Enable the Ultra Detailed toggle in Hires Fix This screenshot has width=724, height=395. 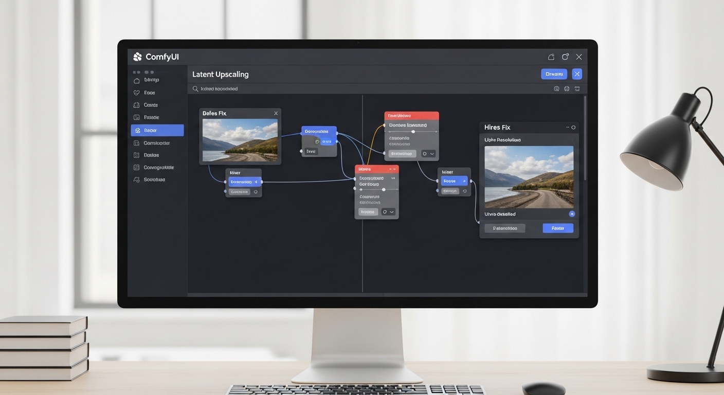pos(572,213)
